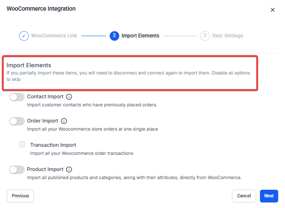Enable the Contact Import toggle
This screenshot has height=208, width=285.
17,97
